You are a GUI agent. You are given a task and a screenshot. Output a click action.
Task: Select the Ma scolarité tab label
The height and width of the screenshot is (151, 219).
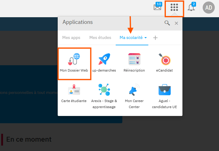point(131,38)
